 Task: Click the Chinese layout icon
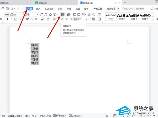coord(83,14)
